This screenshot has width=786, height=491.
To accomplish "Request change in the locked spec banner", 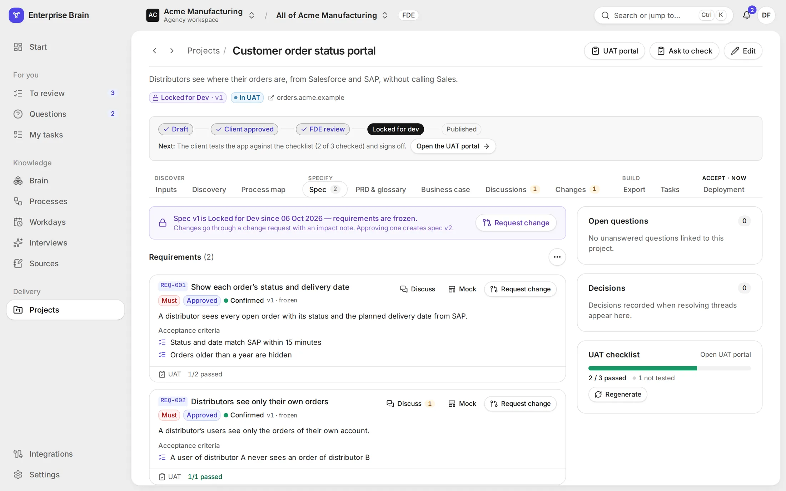I will pos(516,223).
